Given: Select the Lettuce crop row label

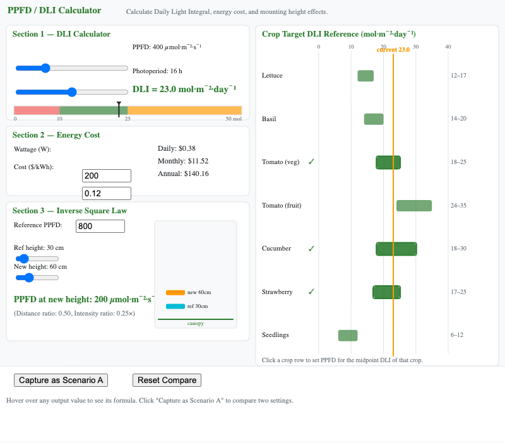Looking at the screenshot, I should (272, 76).
